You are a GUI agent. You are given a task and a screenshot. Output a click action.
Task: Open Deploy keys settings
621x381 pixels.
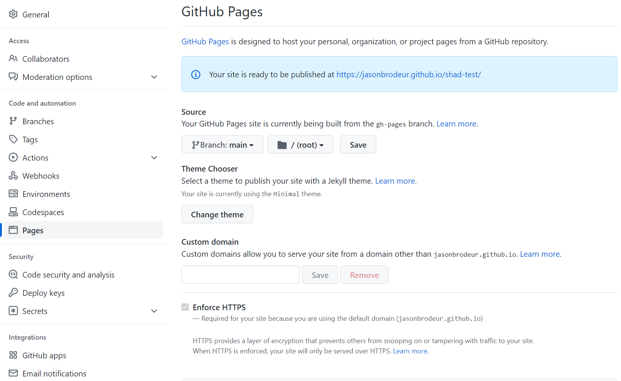tap(84, 293)
